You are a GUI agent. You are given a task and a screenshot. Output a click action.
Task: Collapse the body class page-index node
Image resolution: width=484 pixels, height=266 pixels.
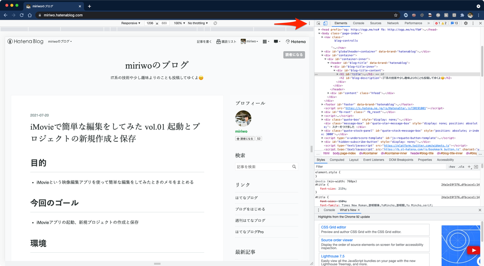tap(319, 33)
